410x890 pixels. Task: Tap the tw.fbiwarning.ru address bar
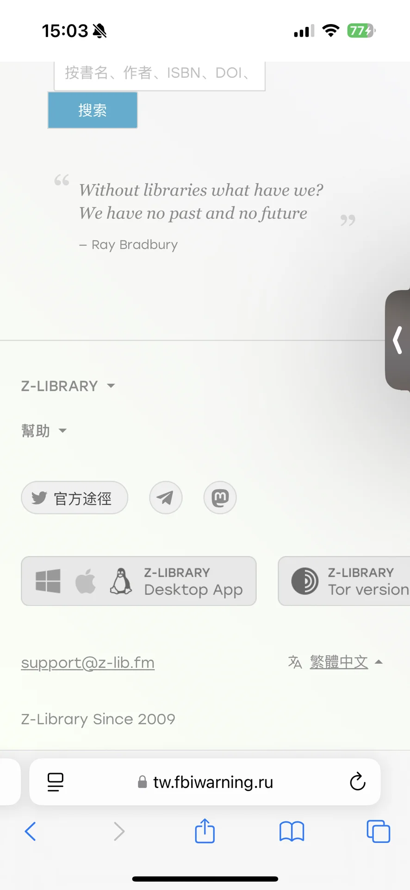[205, 782]
